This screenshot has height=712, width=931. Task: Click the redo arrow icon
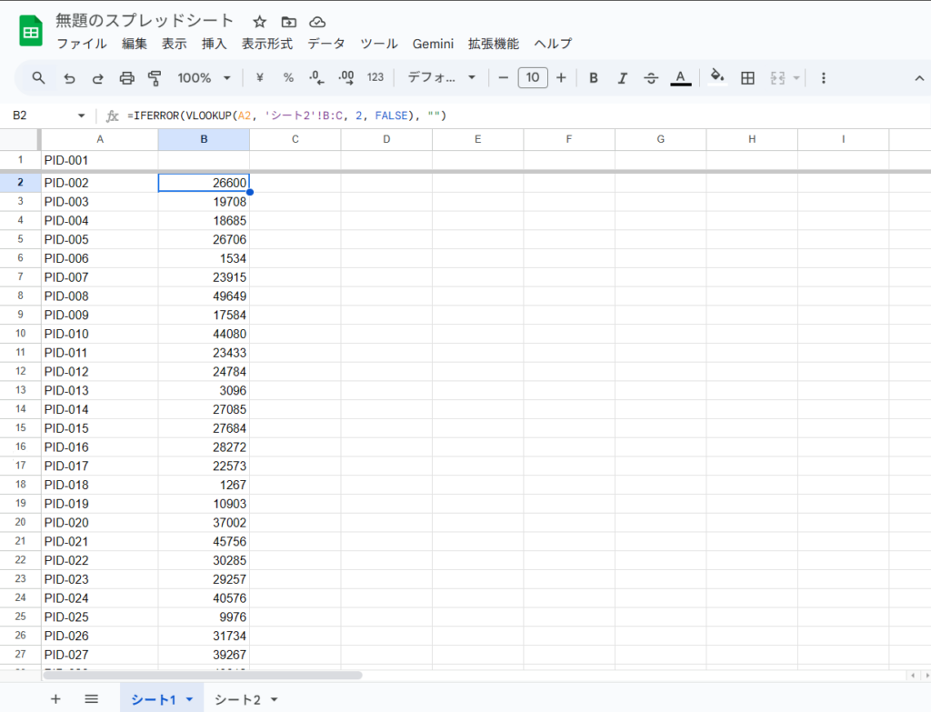[97, 78]
